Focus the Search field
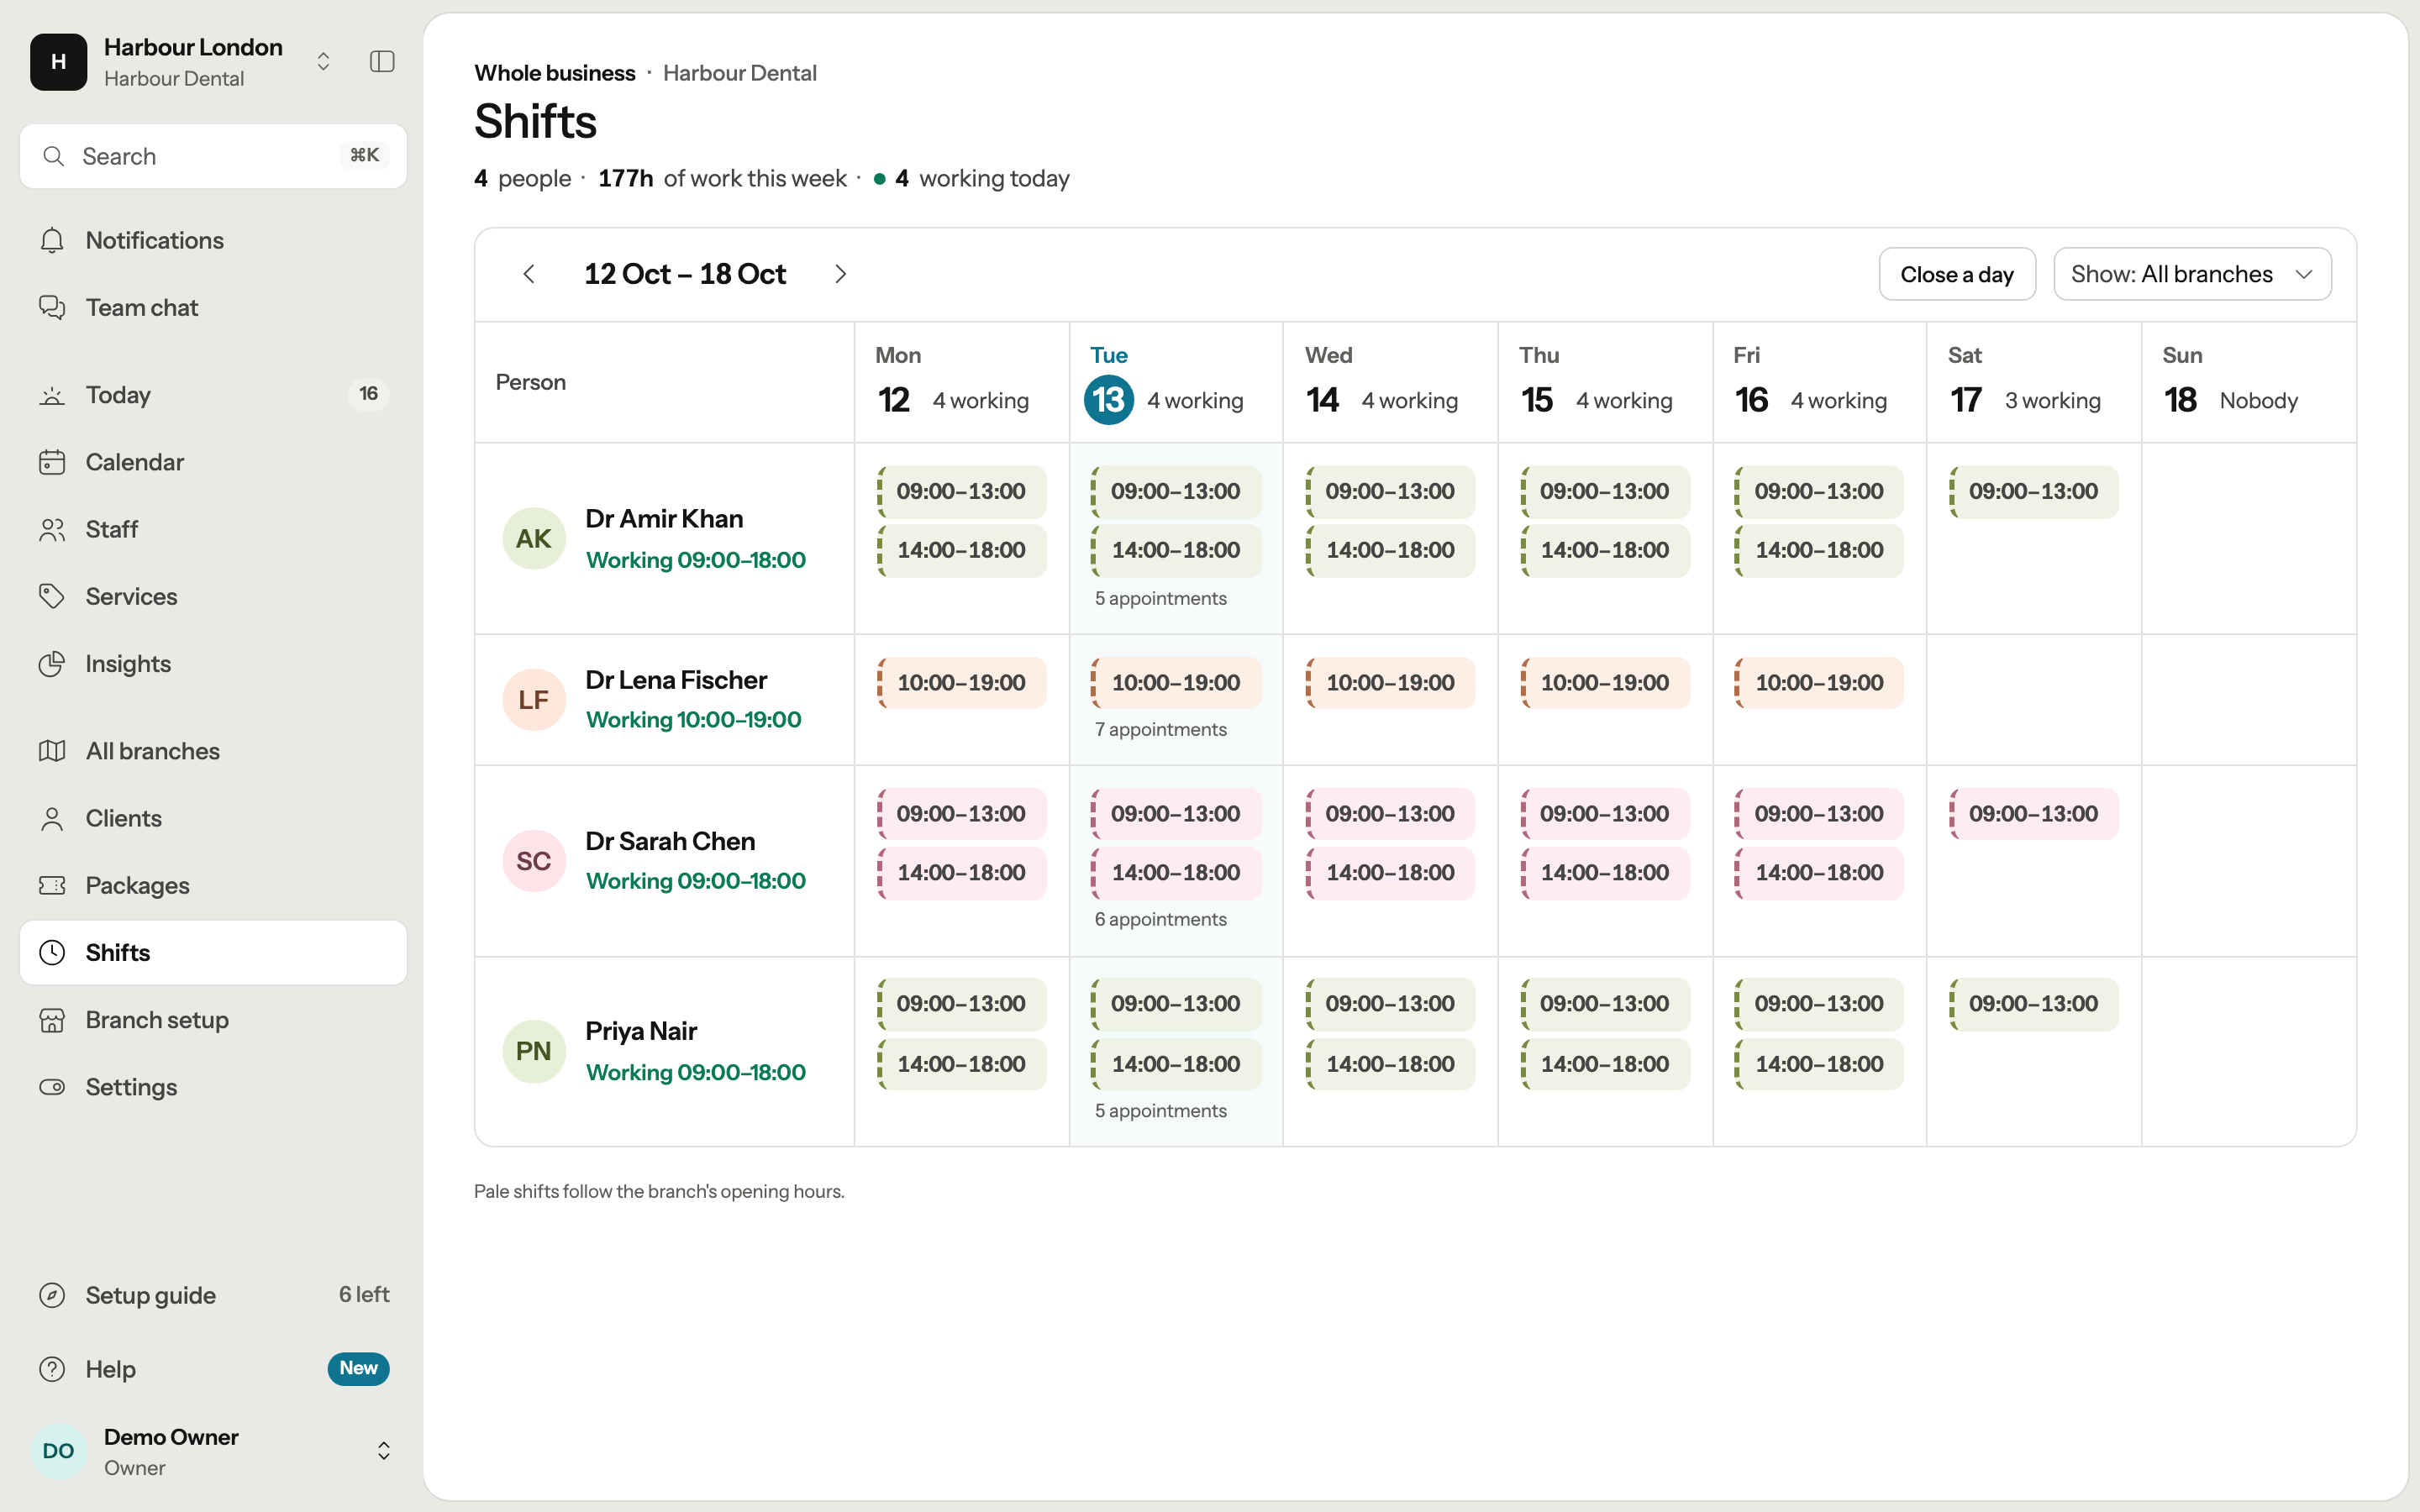The image size is (2420, 1512). (213, 156)
